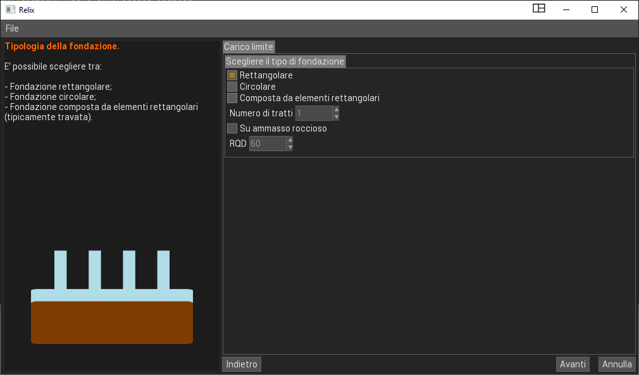Screen dimensions: 639x375
Task: Proceed with the Avanti button
Action: 573,364
